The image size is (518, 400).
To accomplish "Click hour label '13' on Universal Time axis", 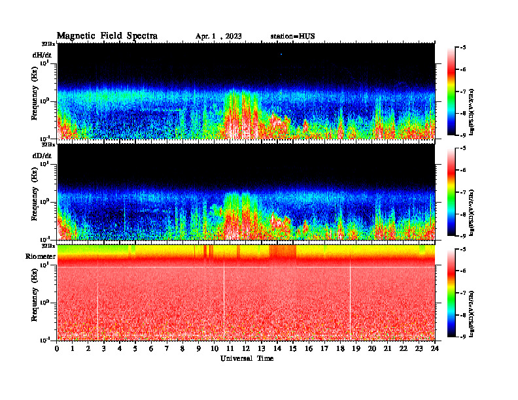I will click(262, 349).
